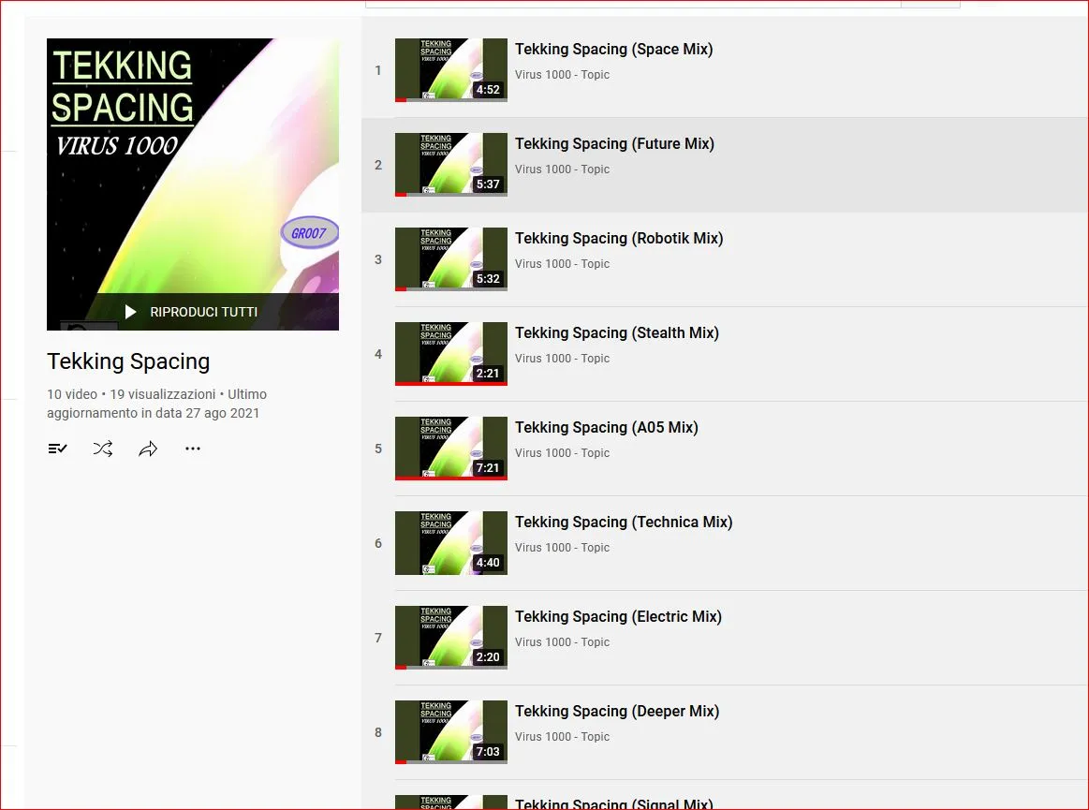Open the large Tekking Spacing playlist cover
The image size is (1089, 810).
tap(192, 184)
